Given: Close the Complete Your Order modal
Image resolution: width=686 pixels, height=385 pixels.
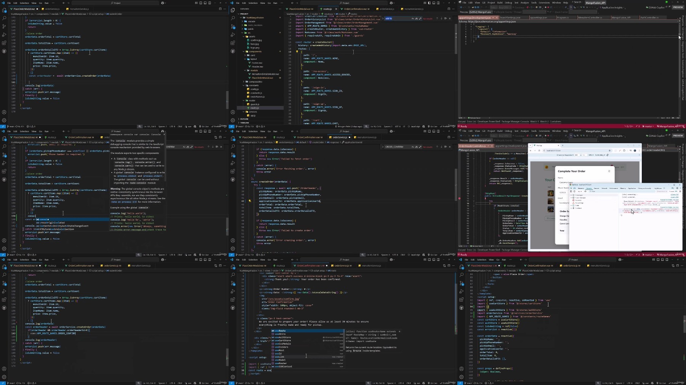Looking at the screenshot, I should click(609, 171).
